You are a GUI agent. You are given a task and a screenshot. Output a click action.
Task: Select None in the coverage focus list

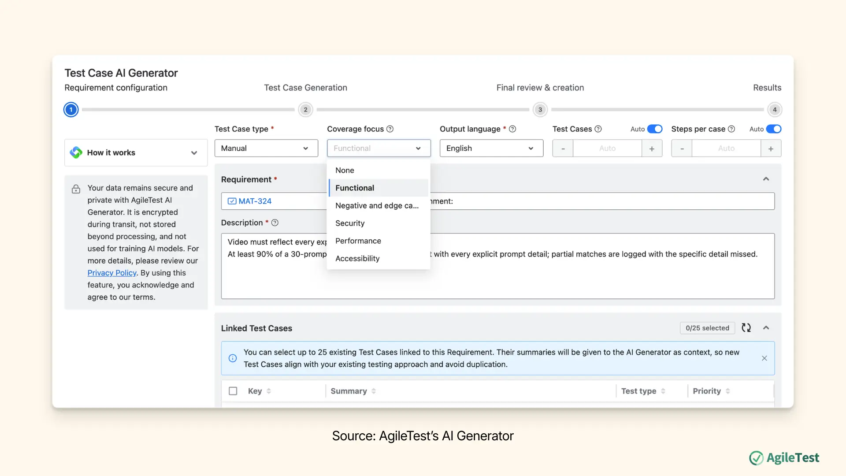(x=378, y=170)
